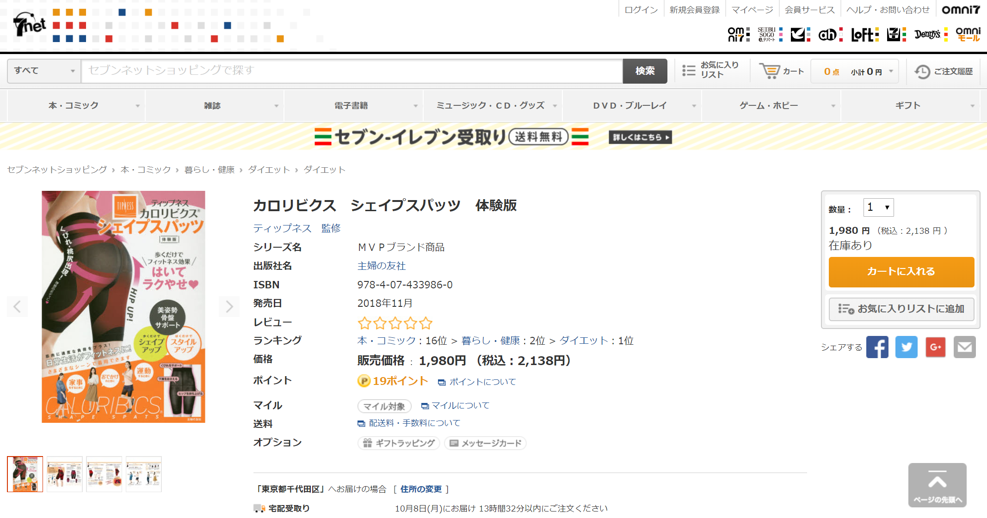The image size is (987, 518).
Task: Open publisher 主婦の友社 link
Action: click(x=382, y=266)
